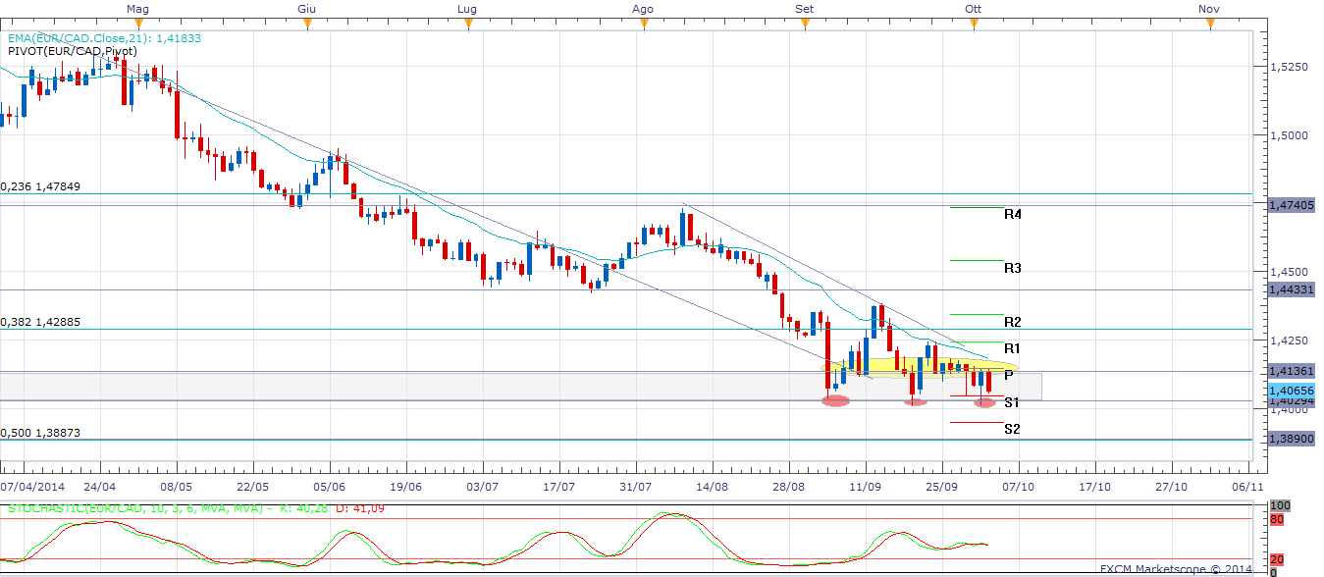Click the S2 red support line label

(1014, 429)
